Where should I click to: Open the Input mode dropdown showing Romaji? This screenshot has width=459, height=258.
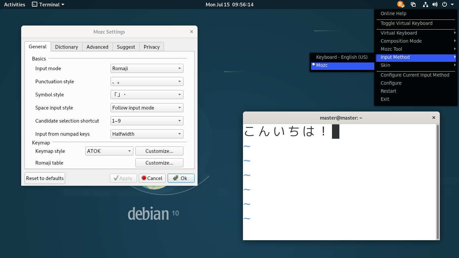pos(147,69)
